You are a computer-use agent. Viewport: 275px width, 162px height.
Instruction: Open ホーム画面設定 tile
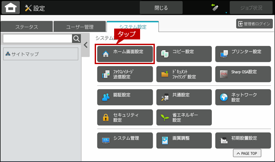click(x=125, y=54)
